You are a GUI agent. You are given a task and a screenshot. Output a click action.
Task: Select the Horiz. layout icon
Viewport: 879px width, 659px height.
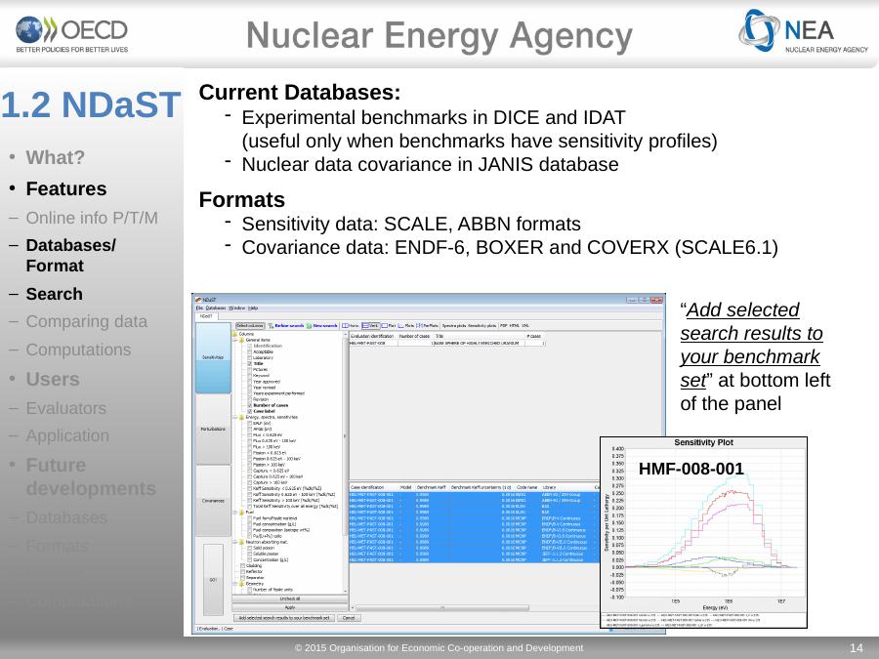(x=350, y=325)
